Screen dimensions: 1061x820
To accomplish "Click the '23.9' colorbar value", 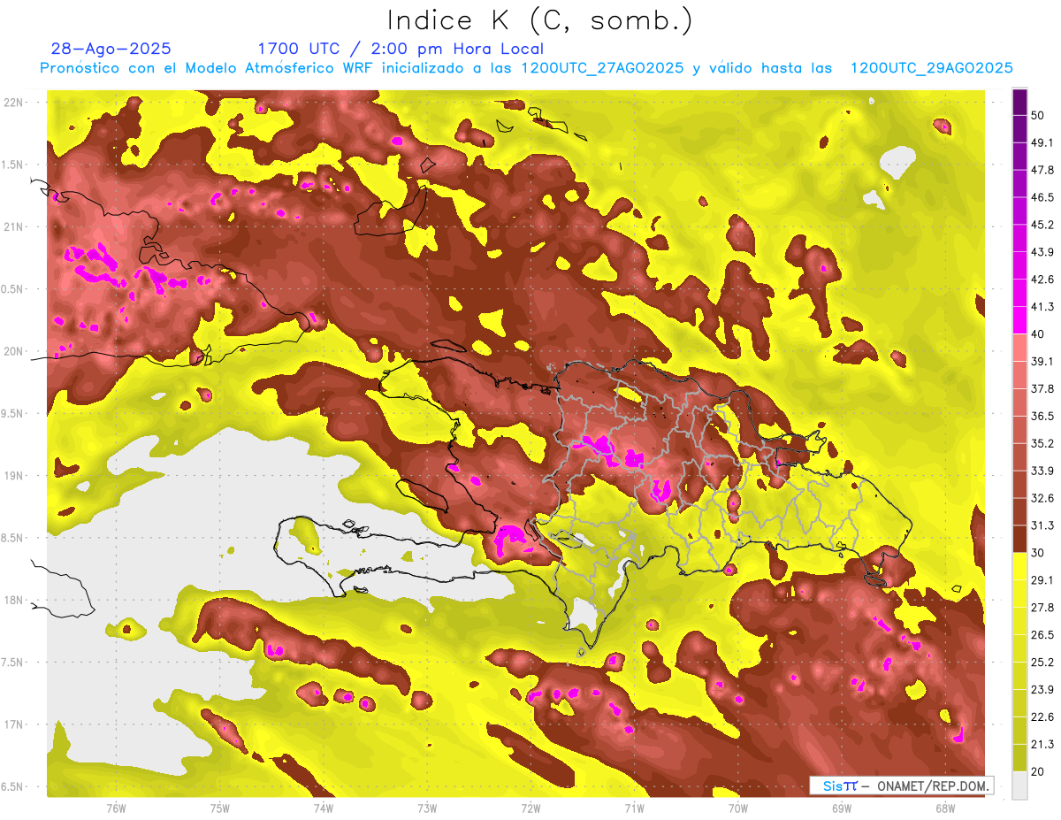I will coord(1042,690).
